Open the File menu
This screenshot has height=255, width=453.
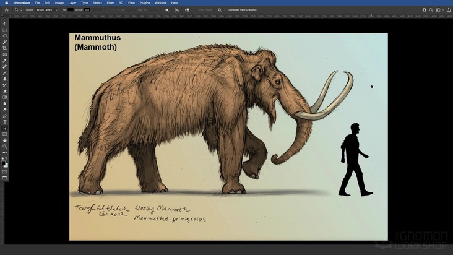[x=37, y=3]
